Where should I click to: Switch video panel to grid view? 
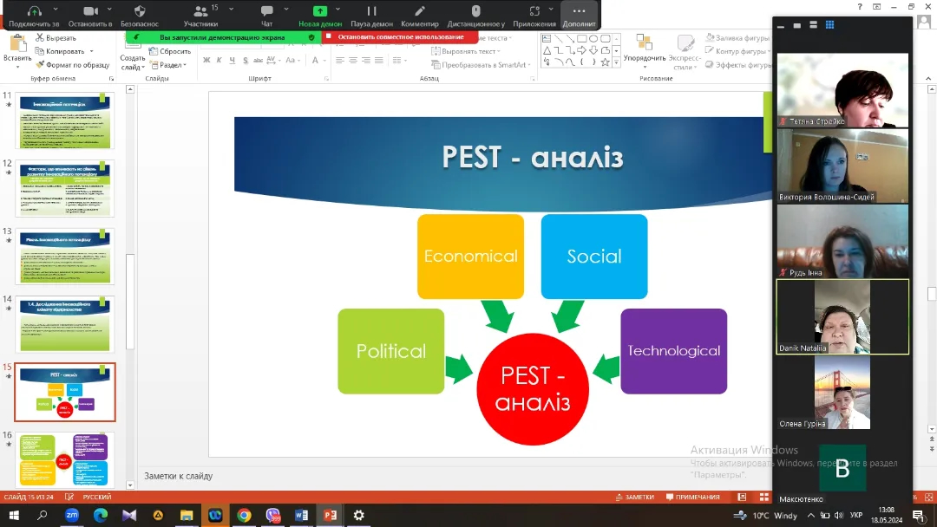[x=829, y=26]
